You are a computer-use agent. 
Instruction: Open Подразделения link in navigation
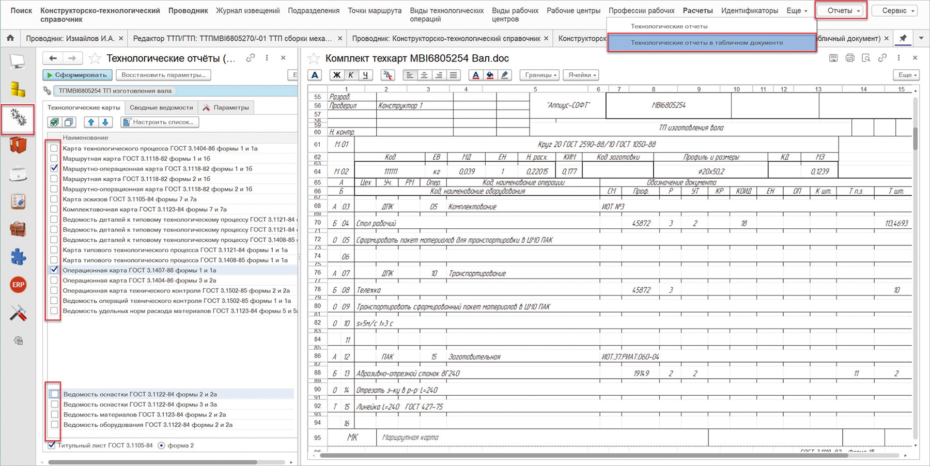[314, 10]
